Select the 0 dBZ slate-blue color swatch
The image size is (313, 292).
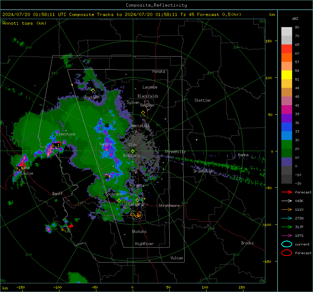point(287,162)
